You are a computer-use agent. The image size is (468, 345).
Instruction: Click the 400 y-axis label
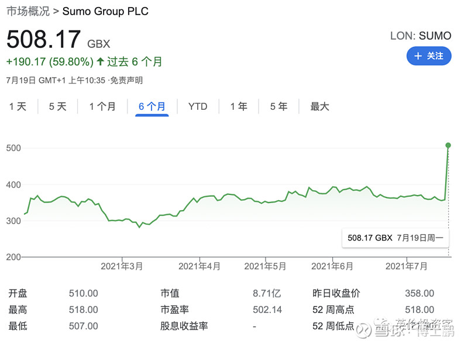(13, 184)
